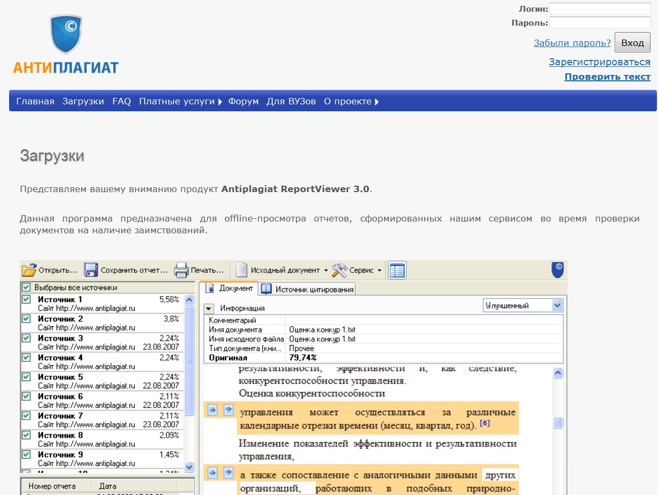
Task: Click left arrow beside 'а также сопоставление' paragraph
Action: coord(212,473)
